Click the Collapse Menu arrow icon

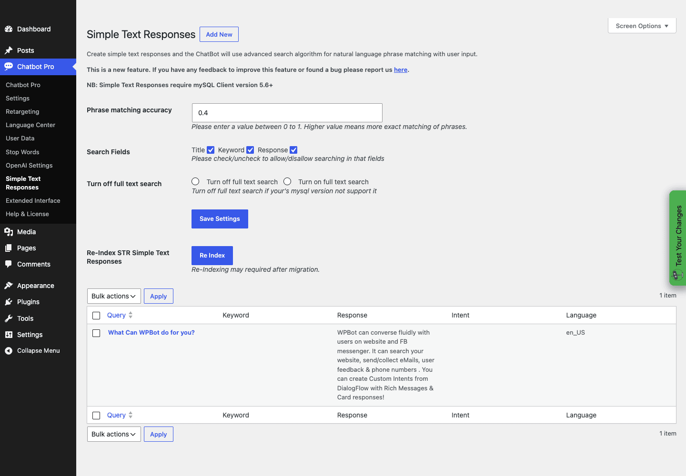[x=9, y=351]
